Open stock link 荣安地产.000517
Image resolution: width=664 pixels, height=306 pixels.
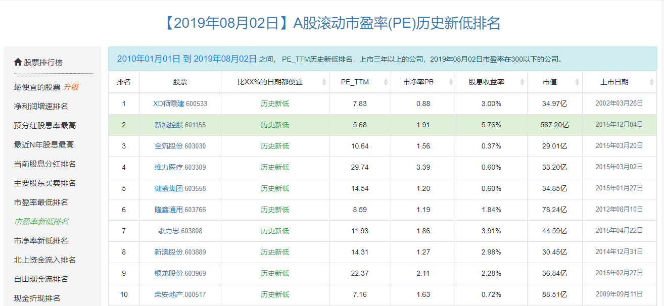pos(180,294)
